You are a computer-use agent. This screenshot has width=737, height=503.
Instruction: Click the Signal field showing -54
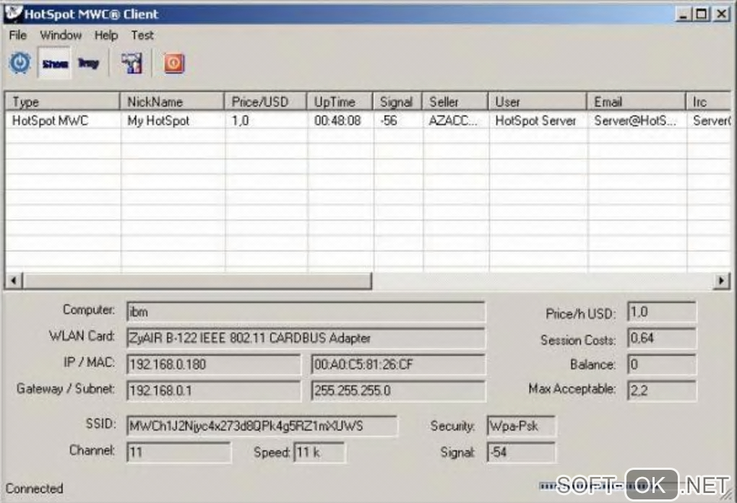coord(521,452)
